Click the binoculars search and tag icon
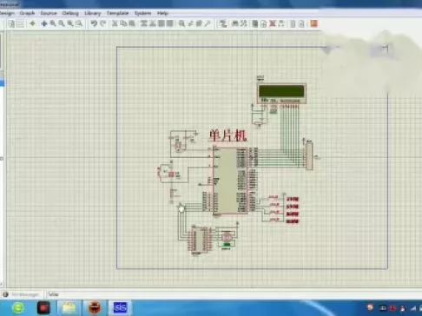The width and height of the screenshot is (422, 316). tap(235, 23)
